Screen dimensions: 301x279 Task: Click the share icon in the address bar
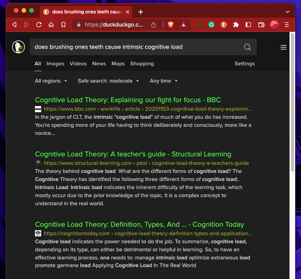pyautogui.click(x=153, y=25)
